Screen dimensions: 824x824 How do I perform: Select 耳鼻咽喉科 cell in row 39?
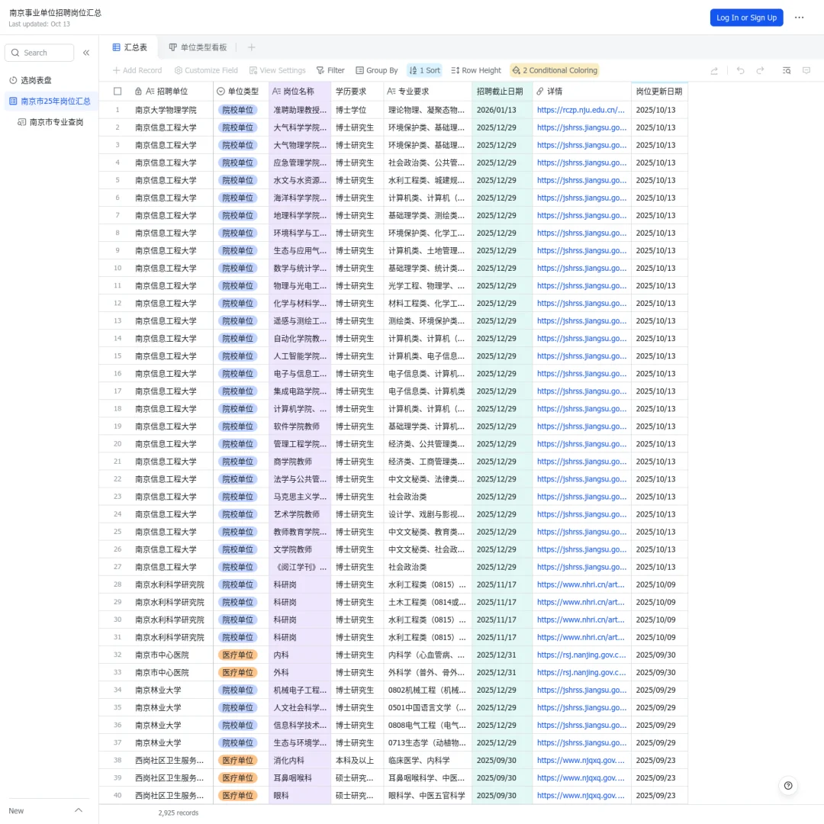(x=300, y=777)
